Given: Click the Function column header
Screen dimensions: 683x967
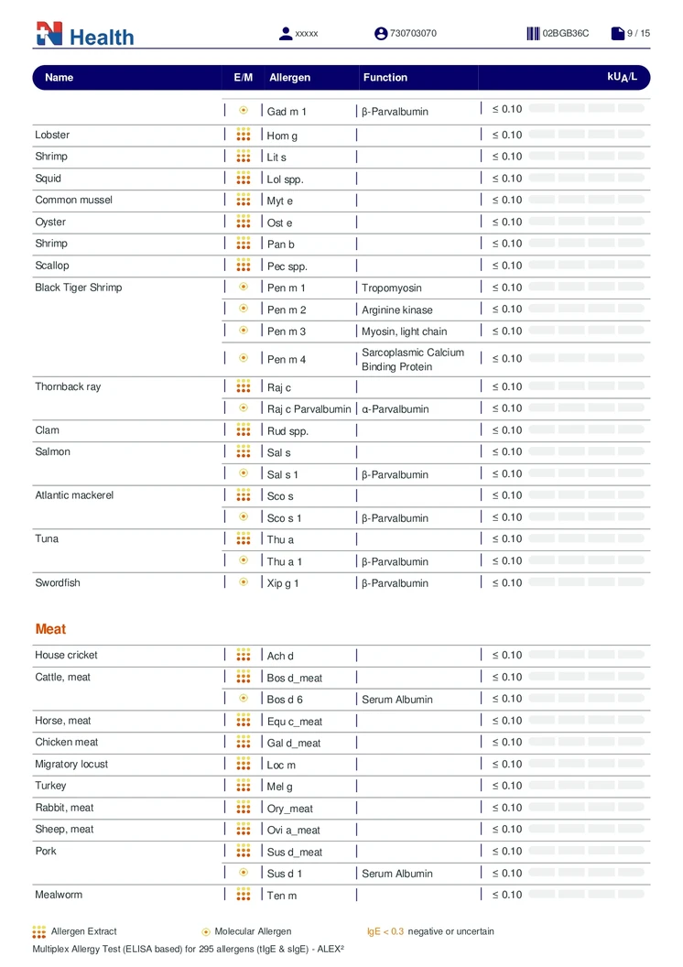Looking at the screenshot, I should pyautogui.click(x=385, y=78).
